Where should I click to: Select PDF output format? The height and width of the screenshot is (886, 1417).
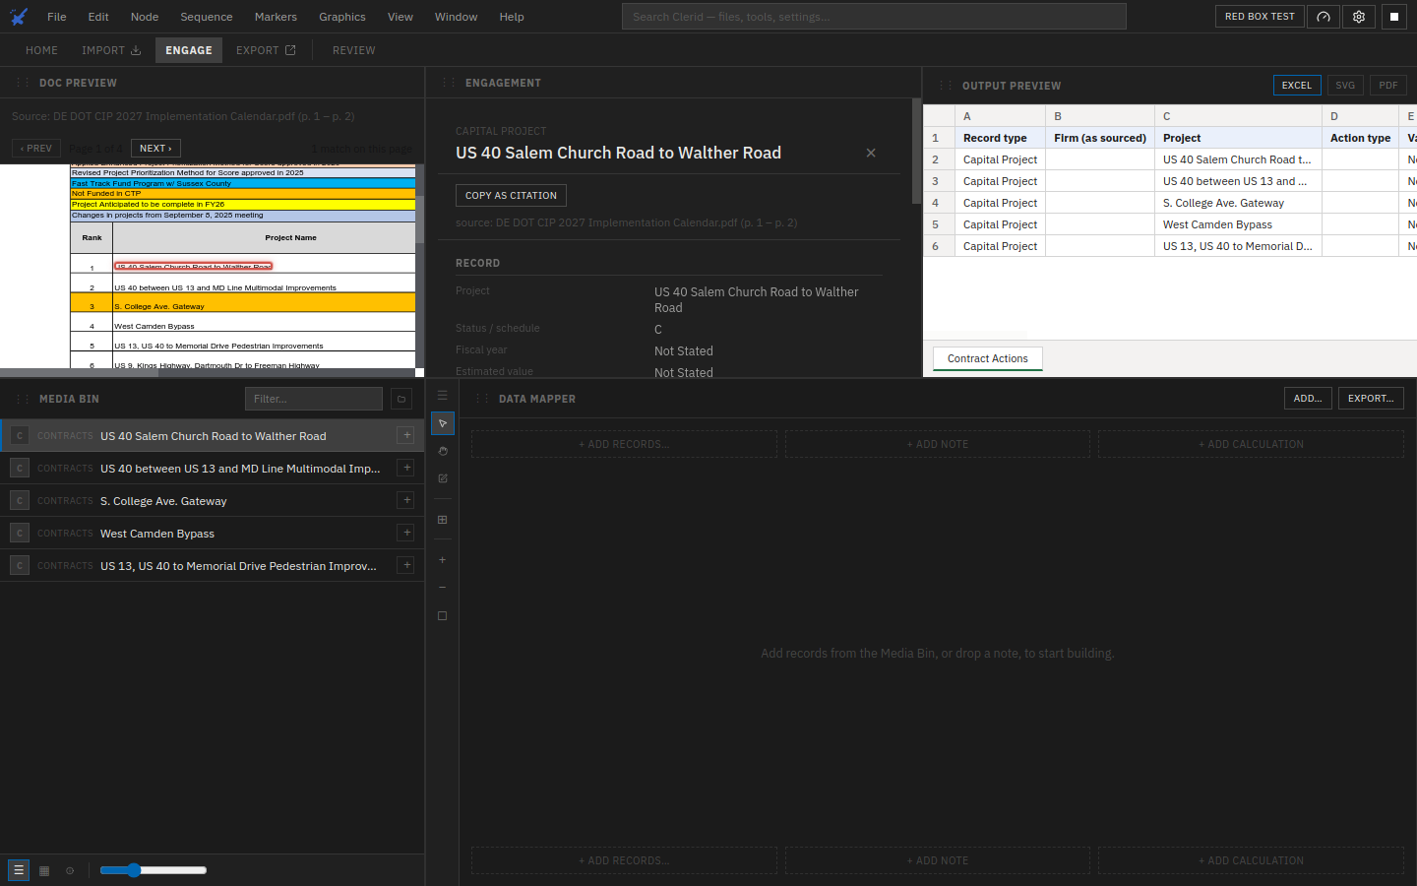click(x=1388, y=86)
